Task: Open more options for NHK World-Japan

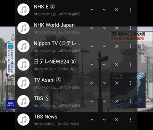Action: [130, 28]
